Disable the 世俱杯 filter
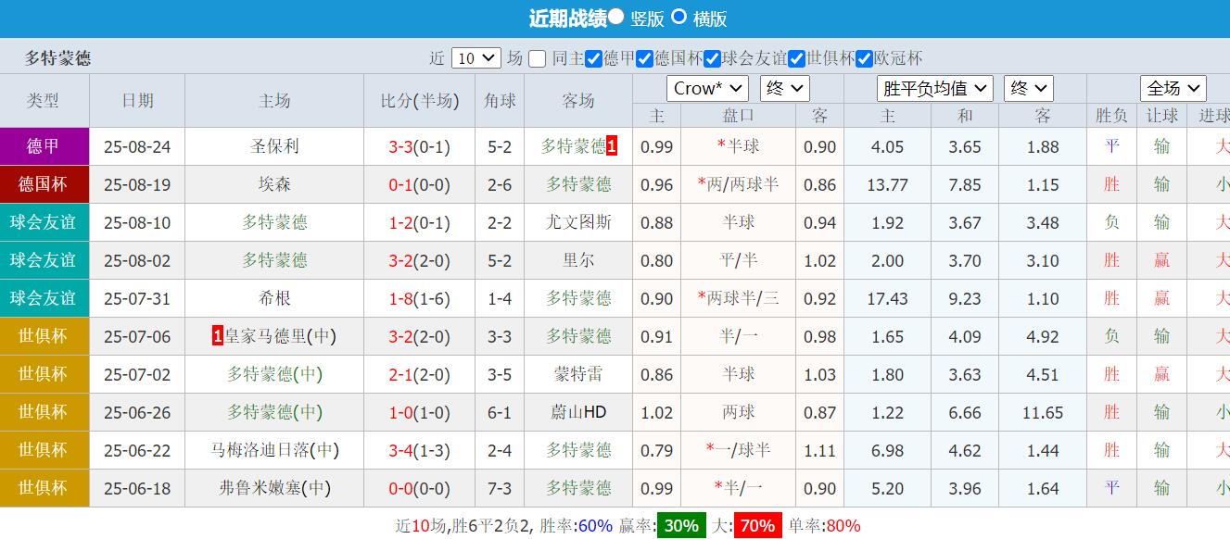This screenshot has height=539, width=1230. [x=797, y=57]
